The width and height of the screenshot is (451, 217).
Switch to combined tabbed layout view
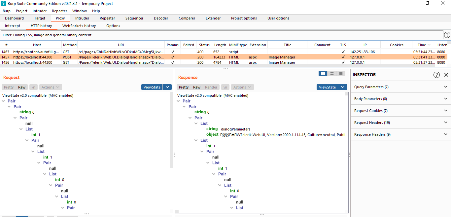[341, 73]
